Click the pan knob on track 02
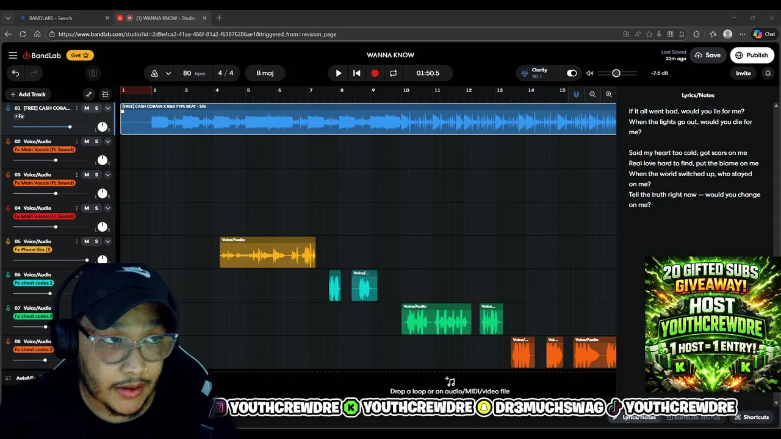Screen dimensions: 781x439 point(102,160)
